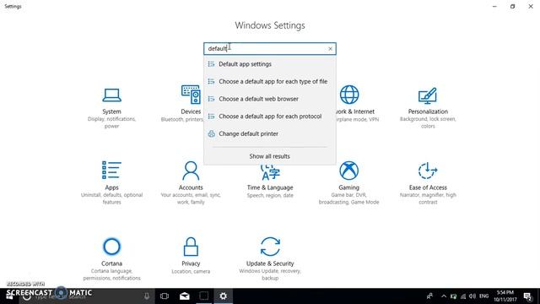Viewport: 540px width, 304px height.
Task: Open the Apps list icon
Action: click(111, 171)
